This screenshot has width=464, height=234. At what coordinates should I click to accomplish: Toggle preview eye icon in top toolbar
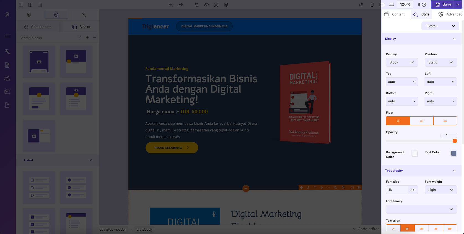[x=206, y=5]
